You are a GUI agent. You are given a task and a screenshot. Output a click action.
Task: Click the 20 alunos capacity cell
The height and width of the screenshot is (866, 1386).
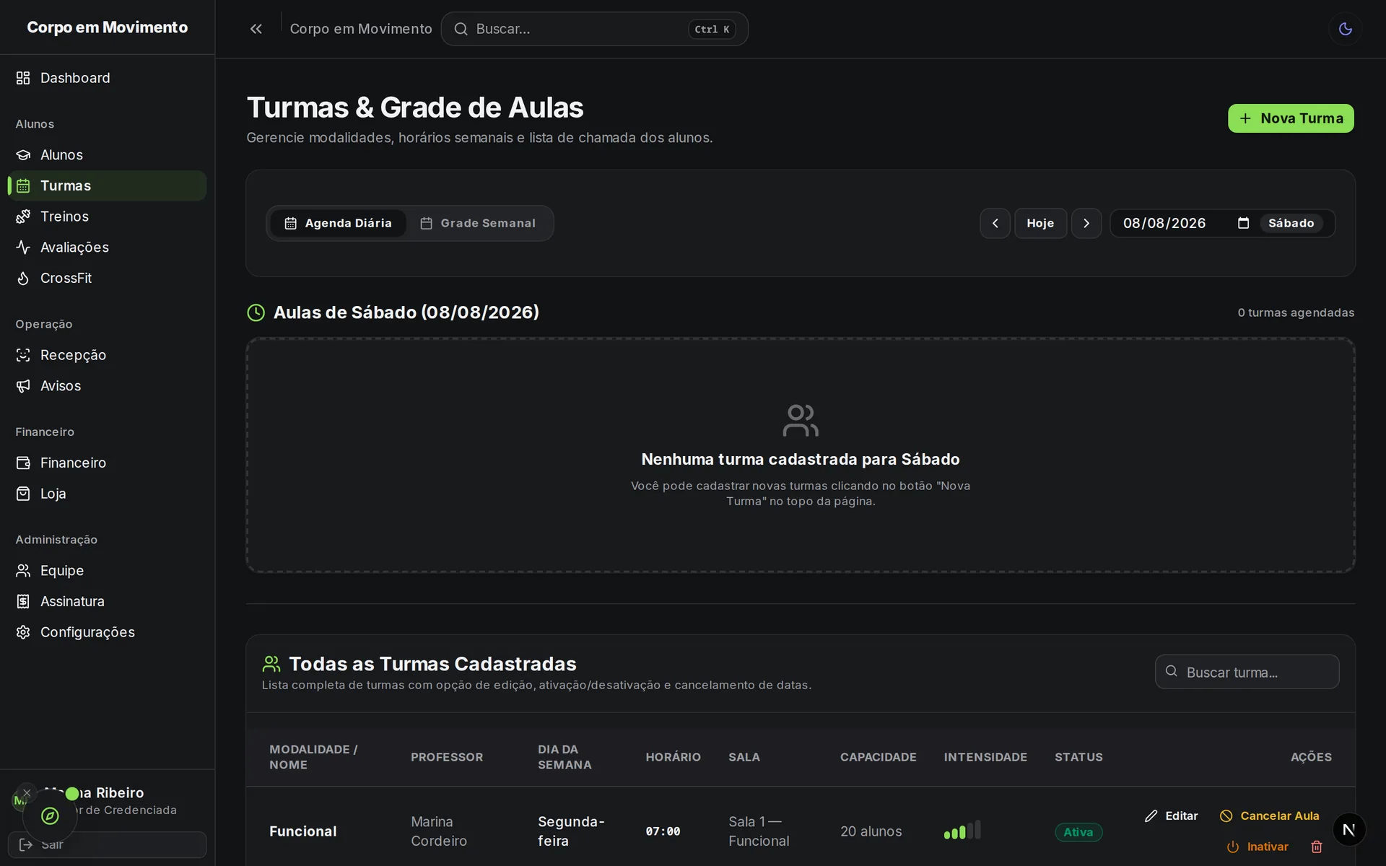(871, 831)
